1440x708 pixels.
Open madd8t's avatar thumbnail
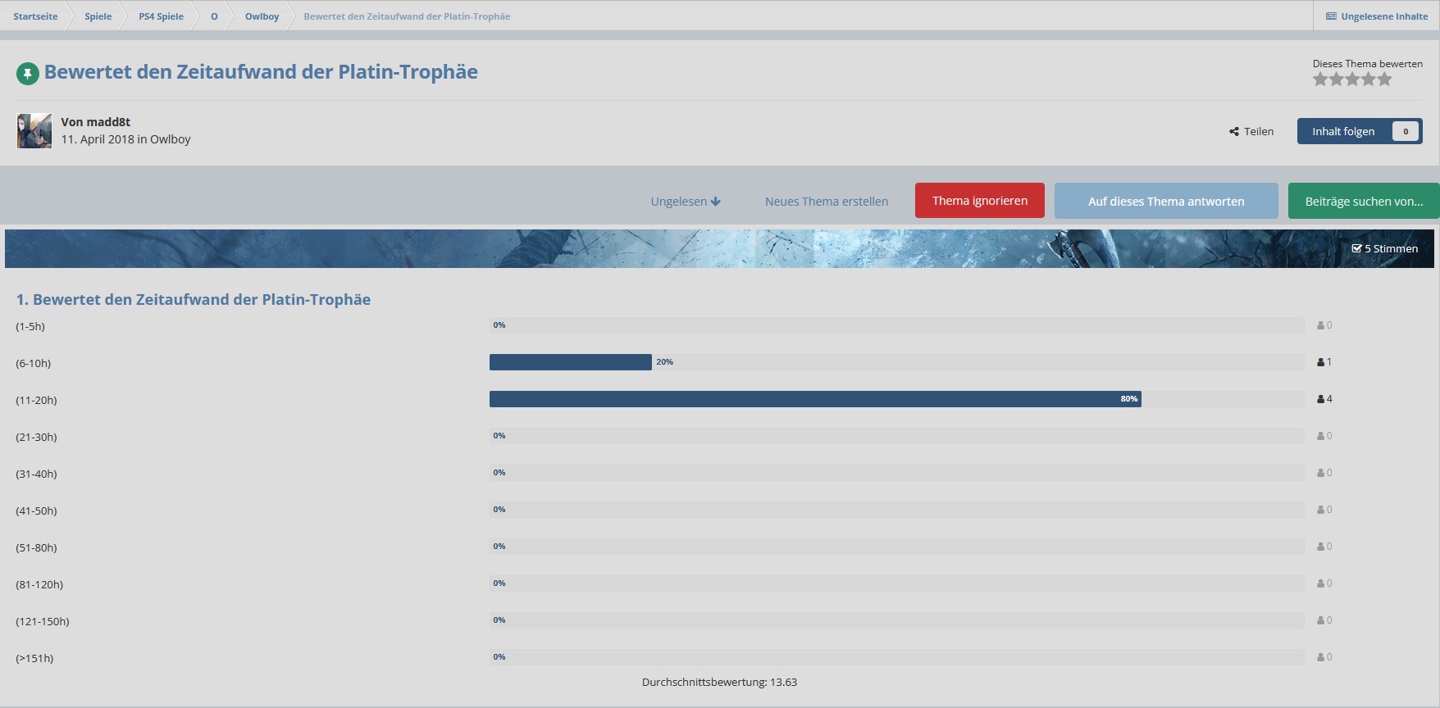34,131
